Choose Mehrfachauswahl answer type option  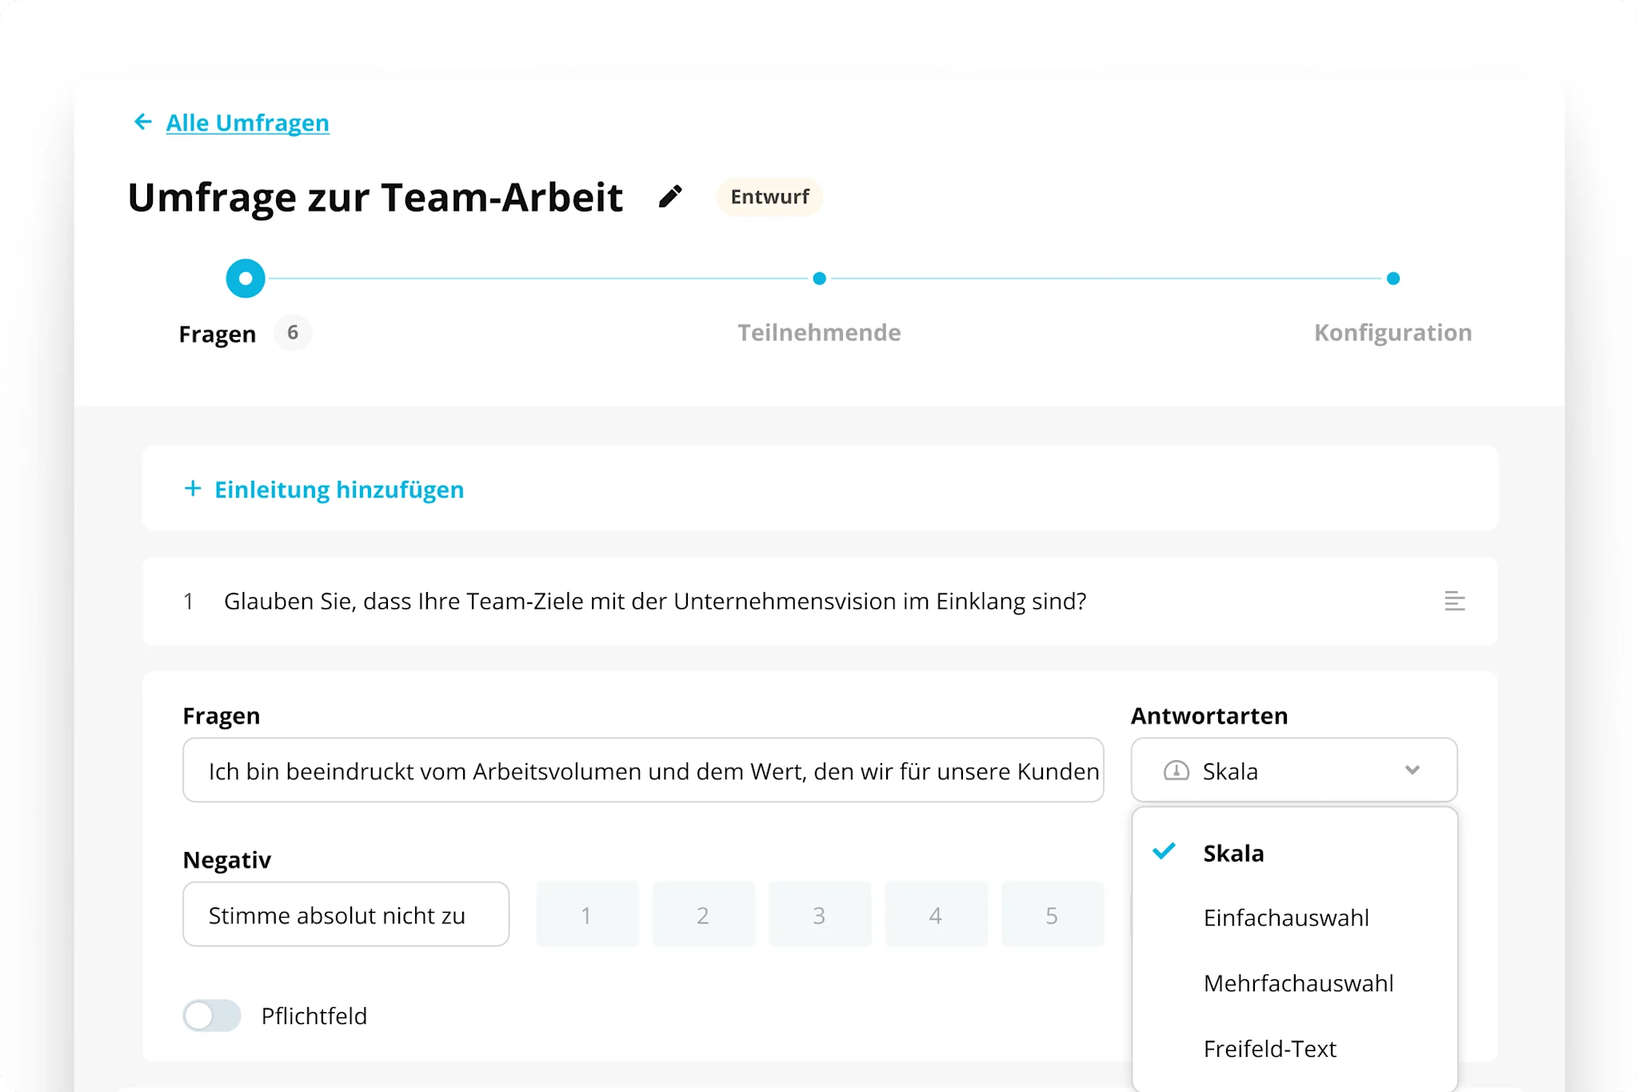pyautogui.click(x=1297, y=983)
